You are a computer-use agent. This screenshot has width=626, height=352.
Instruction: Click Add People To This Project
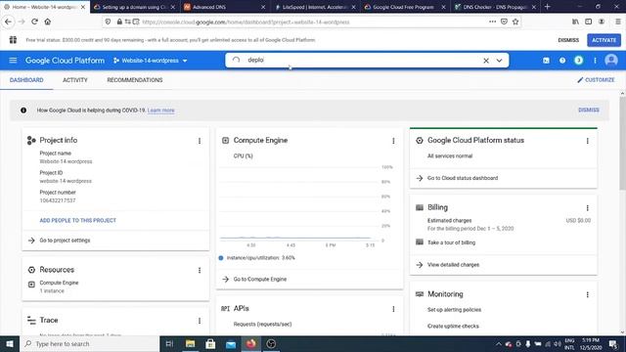tap(78, 220)
